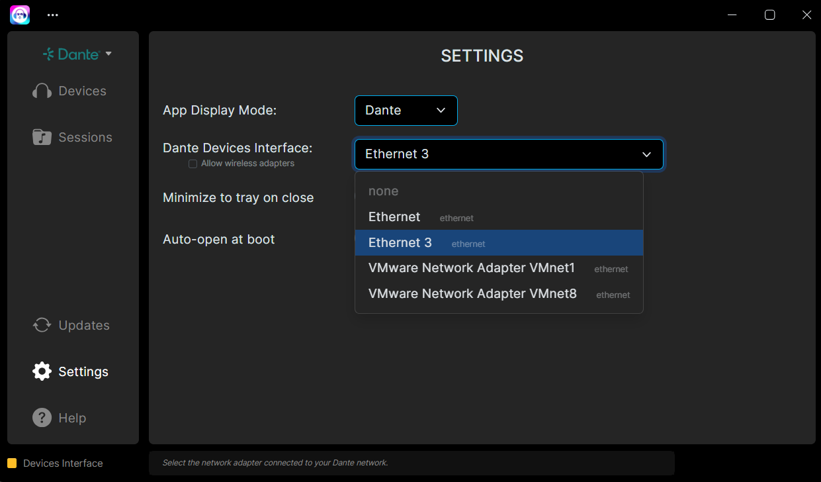Select Ethernet adapter option
The width and height of the screenshot is (821, 482).
[499, 217]
